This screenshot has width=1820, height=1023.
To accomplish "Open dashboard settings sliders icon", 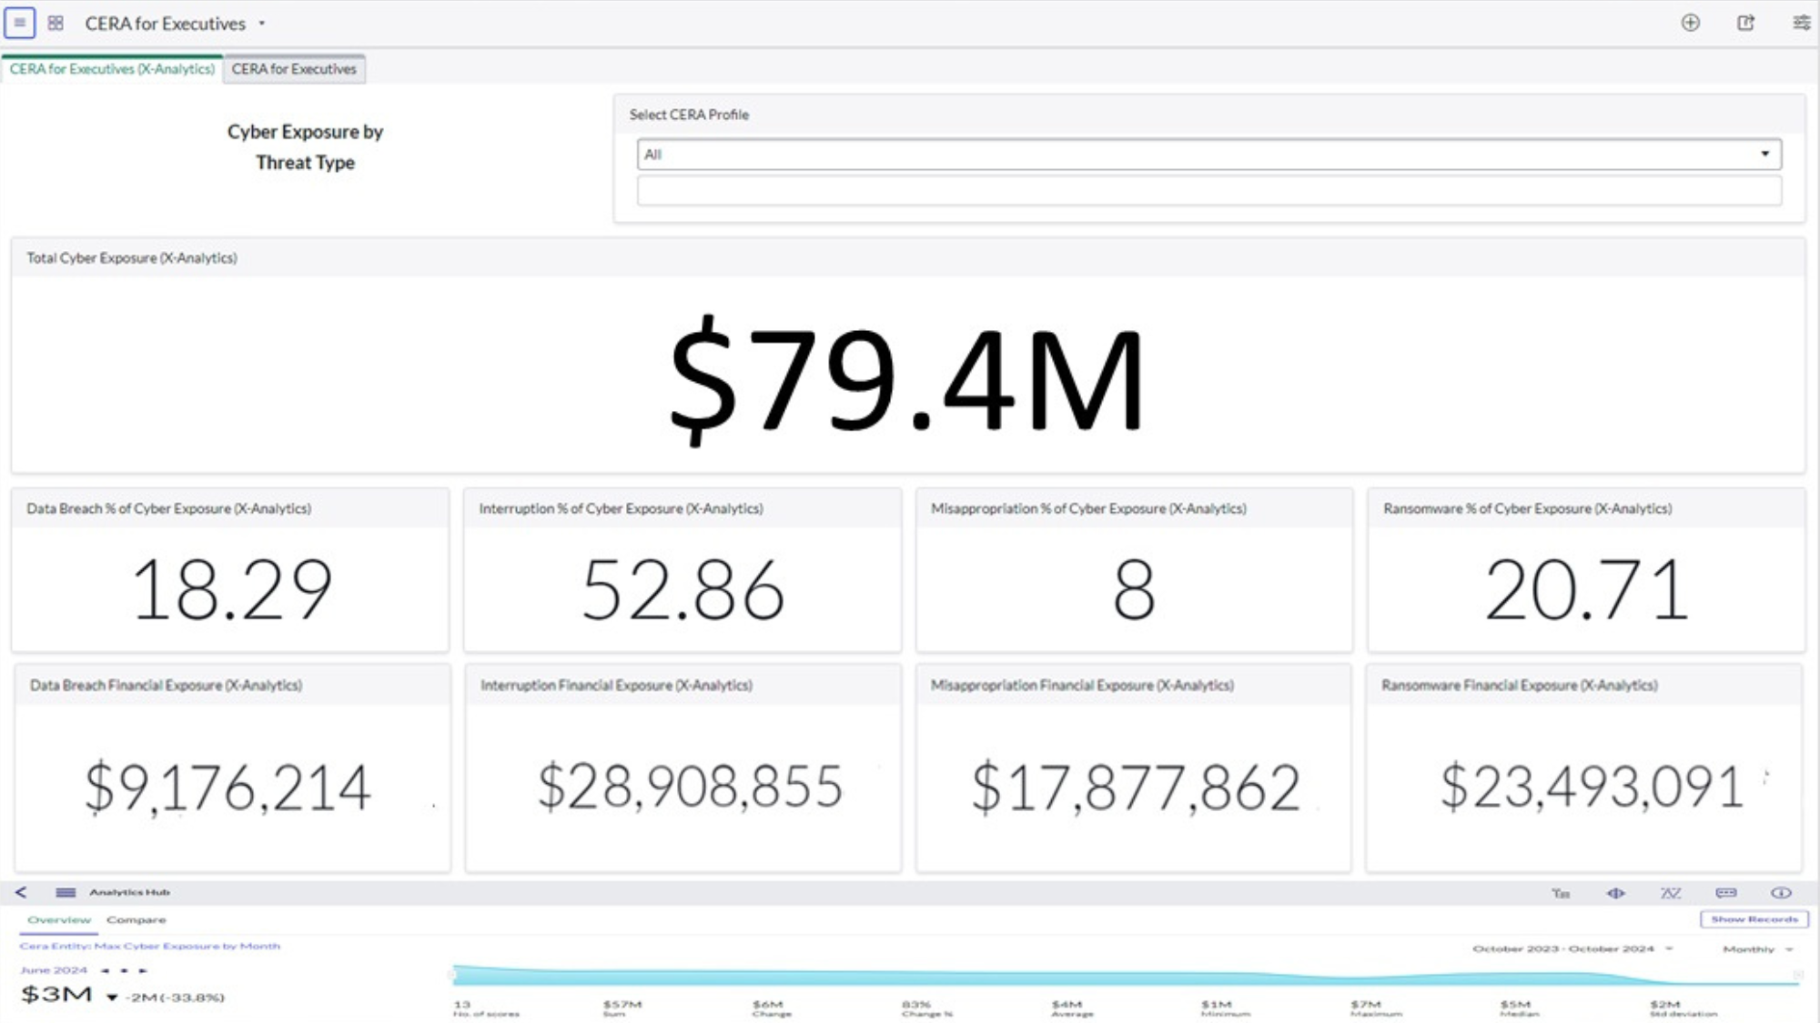I will coord(1801,23).
